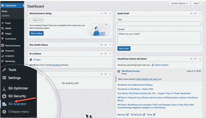Image resolution: width=206 pixels, height=118 pixels.
Task: Click the Step 3 of 7 progress badge
Action: click(37, 20)
